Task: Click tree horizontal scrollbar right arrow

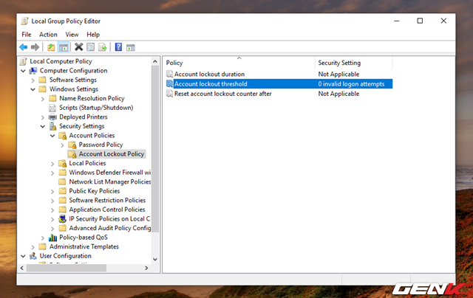Action: 146,268
